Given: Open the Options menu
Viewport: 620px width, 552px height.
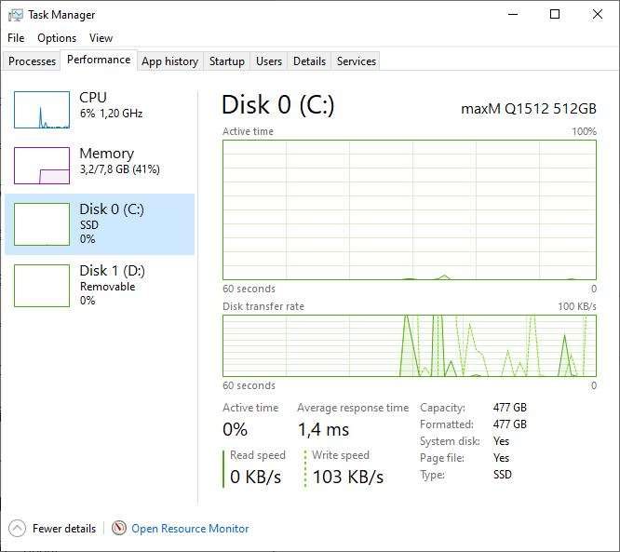Looking at the screenshot, I should coord(57,38).
